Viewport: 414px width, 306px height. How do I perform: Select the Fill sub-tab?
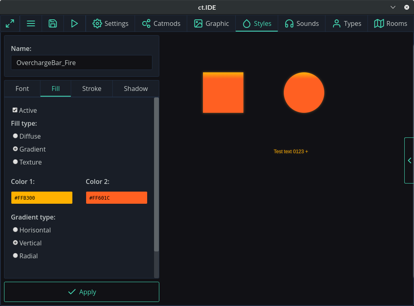pos(55,89)
